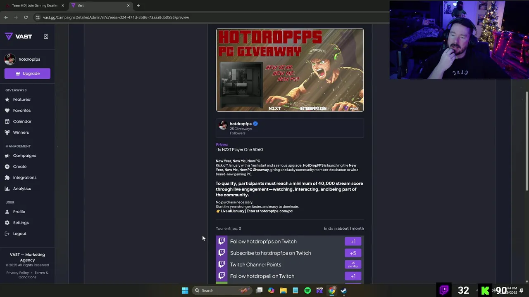Click the browser address bar
The width and height of the screenshot is (529, 297).
coord(211,17)
